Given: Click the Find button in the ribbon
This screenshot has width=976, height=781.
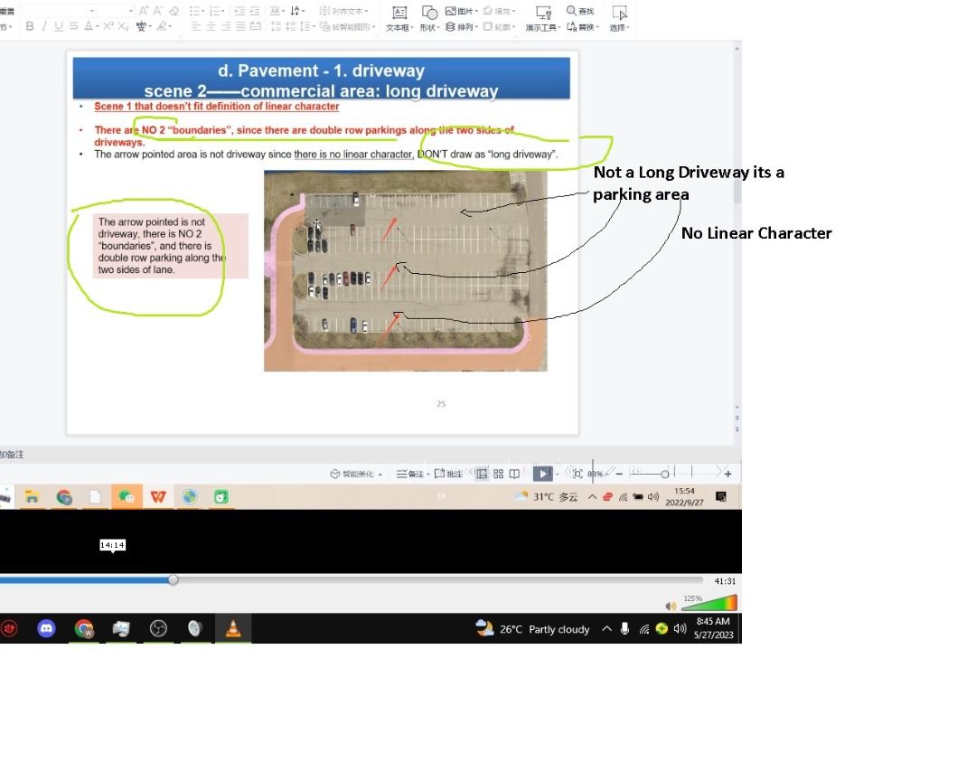Looking at the screenshot, I should point(580,11).
